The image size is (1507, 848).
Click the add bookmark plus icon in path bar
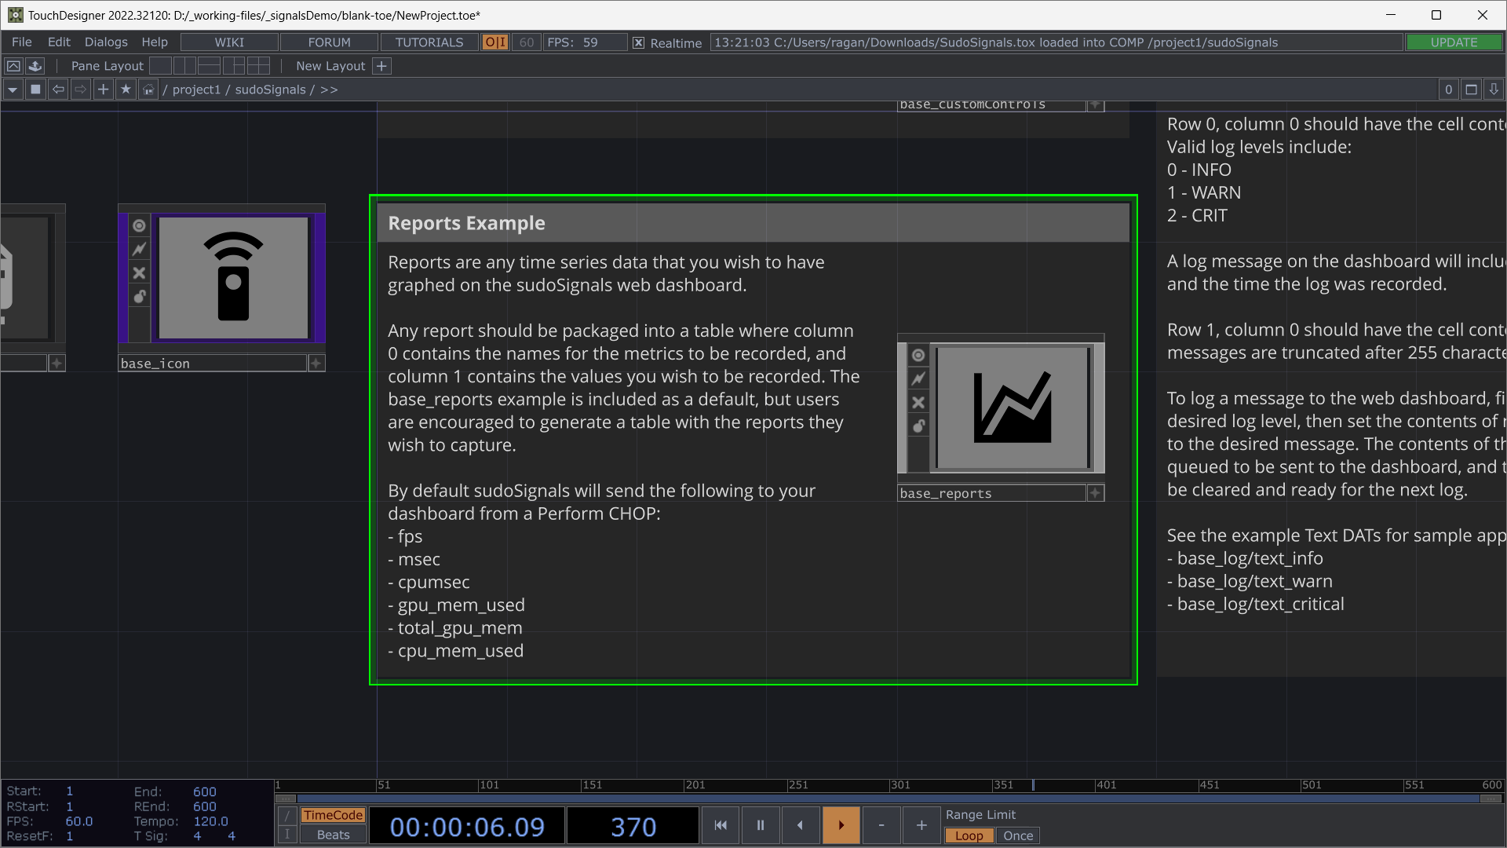(103, 90)
